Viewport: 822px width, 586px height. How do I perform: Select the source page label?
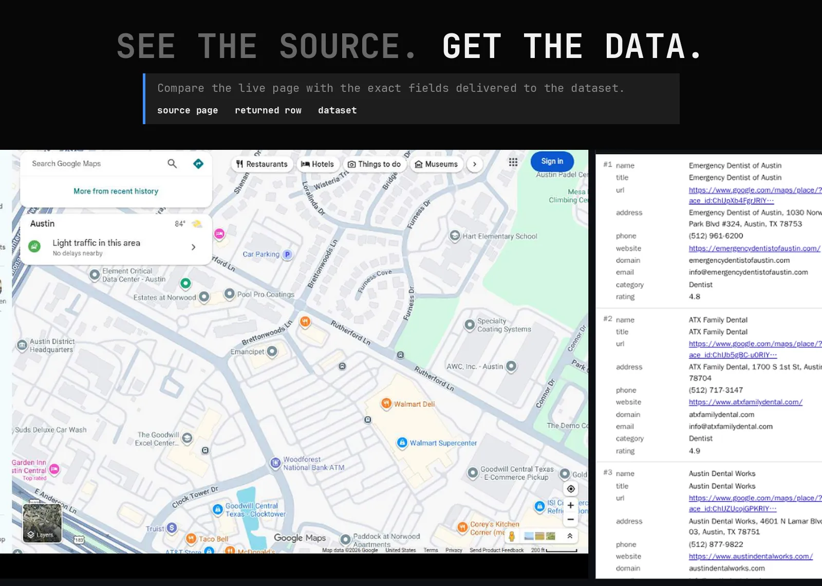click(188, 110)
